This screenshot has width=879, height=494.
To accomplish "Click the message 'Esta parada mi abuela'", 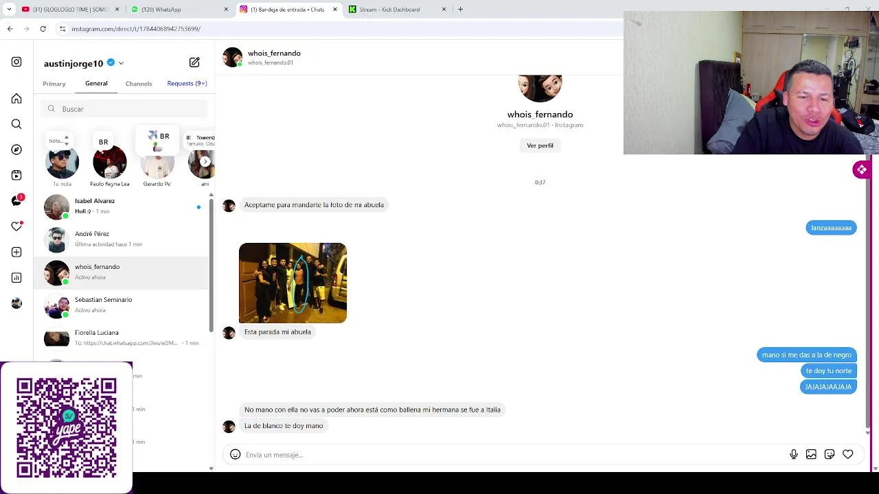I will pyautogui.click(x=277, y=332).
